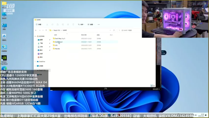Image resolution: width=209 pixels, height=118 pixels.
Task: Click the Rename icon in Explorer toolbar
Action: pyautogui.click(x=63, y=24)
